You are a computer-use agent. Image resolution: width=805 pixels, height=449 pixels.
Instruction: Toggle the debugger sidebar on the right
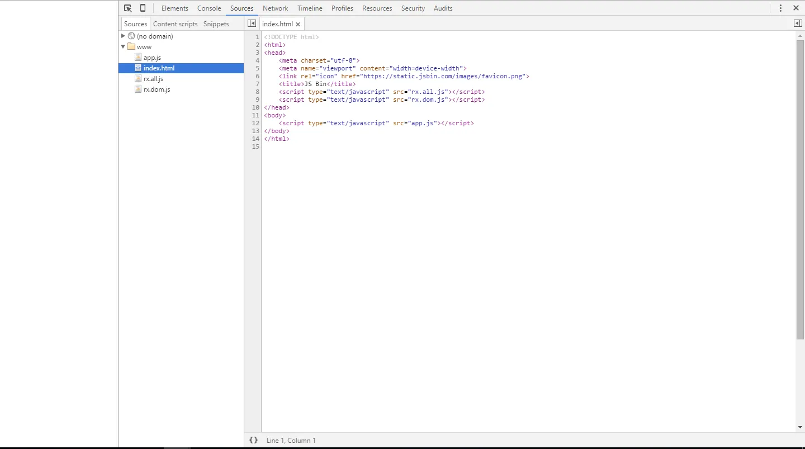click(798, 23)
